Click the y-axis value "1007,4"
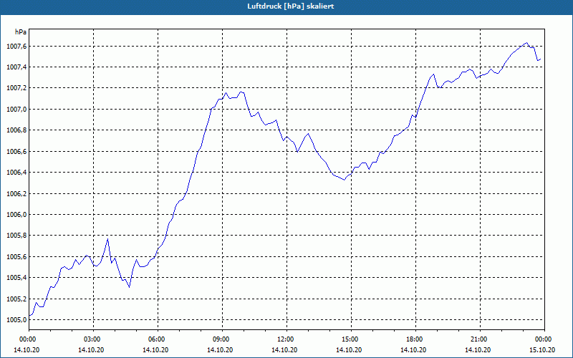573x358 pixels. 16,67
